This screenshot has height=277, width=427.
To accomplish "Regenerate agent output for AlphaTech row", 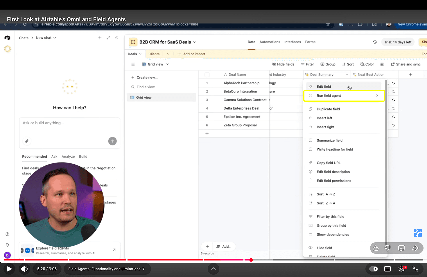I will coord(393,83).
